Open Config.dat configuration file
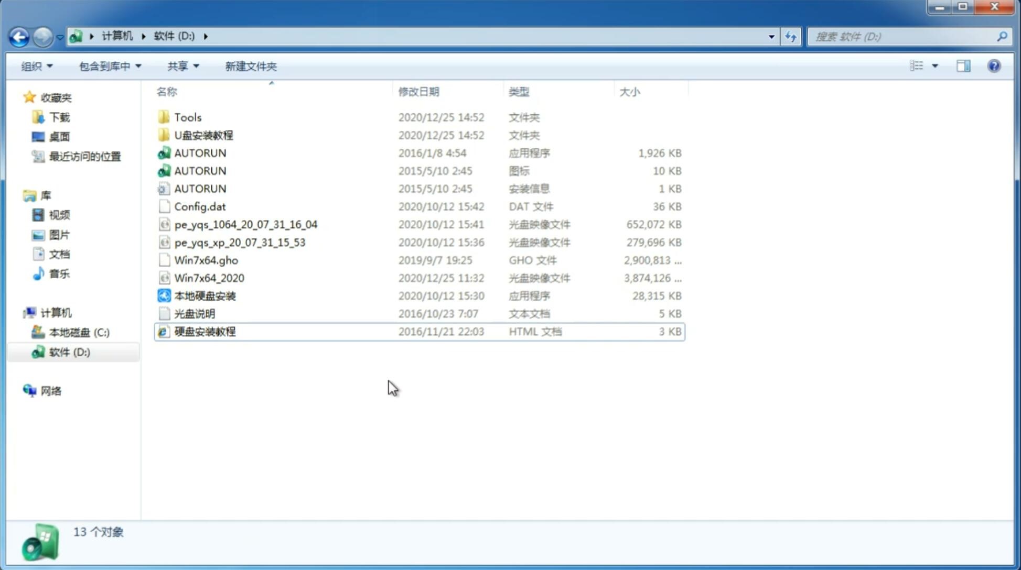 point(200,206)
